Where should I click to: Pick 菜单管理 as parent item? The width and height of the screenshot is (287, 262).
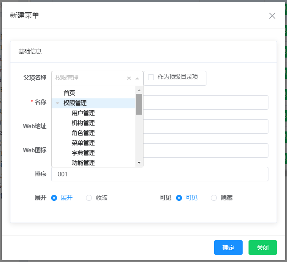point(83,143)
